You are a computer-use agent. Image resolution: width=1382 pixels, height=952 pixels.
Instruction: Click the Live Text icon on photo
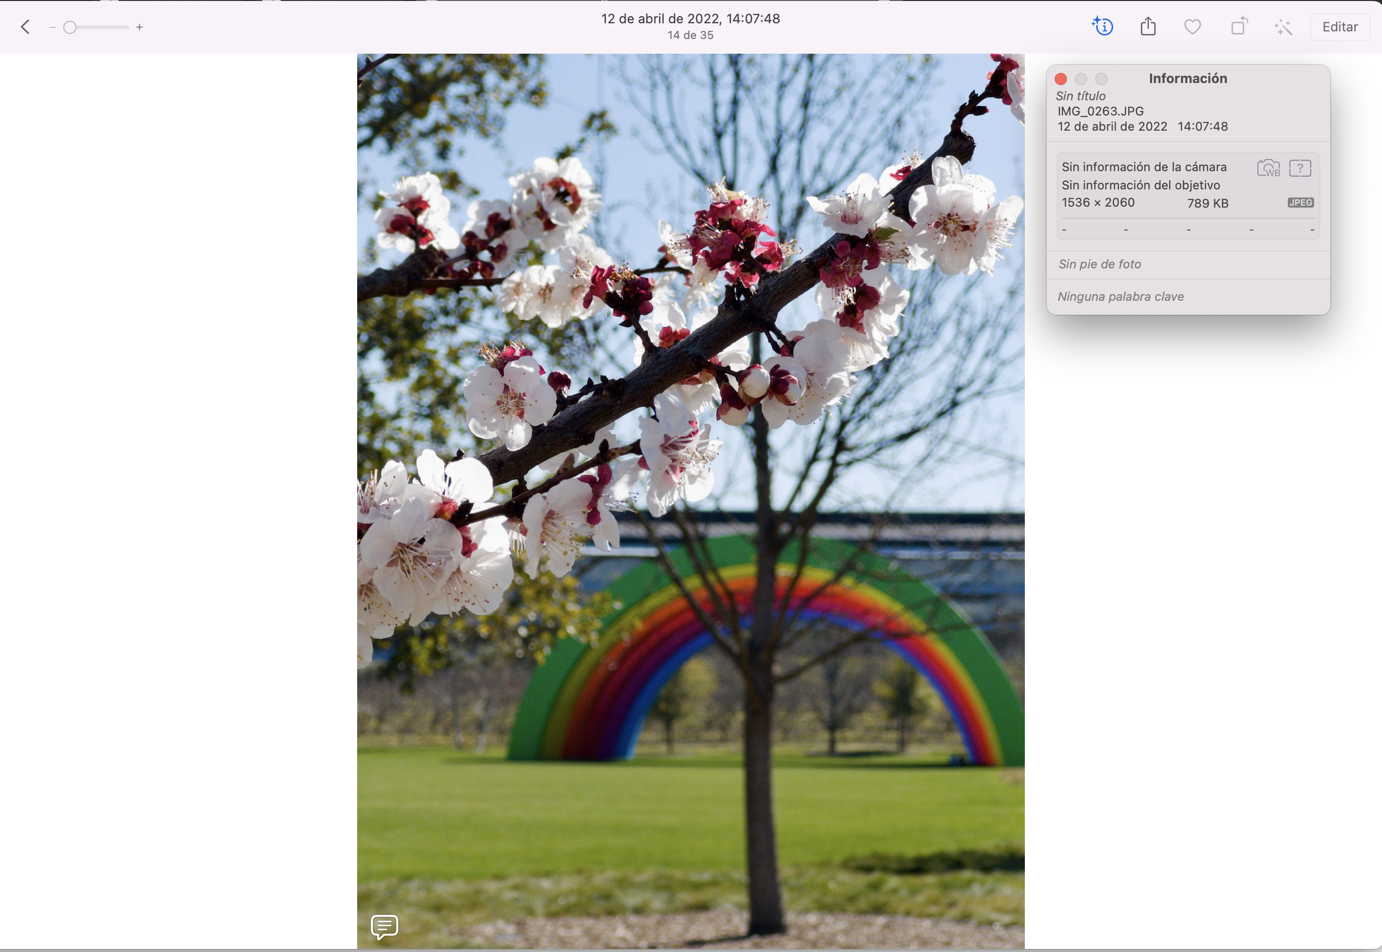coord(385,926)
